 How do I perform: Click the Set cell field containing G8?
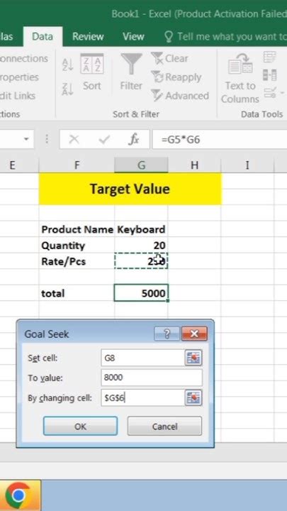point(142,358)
